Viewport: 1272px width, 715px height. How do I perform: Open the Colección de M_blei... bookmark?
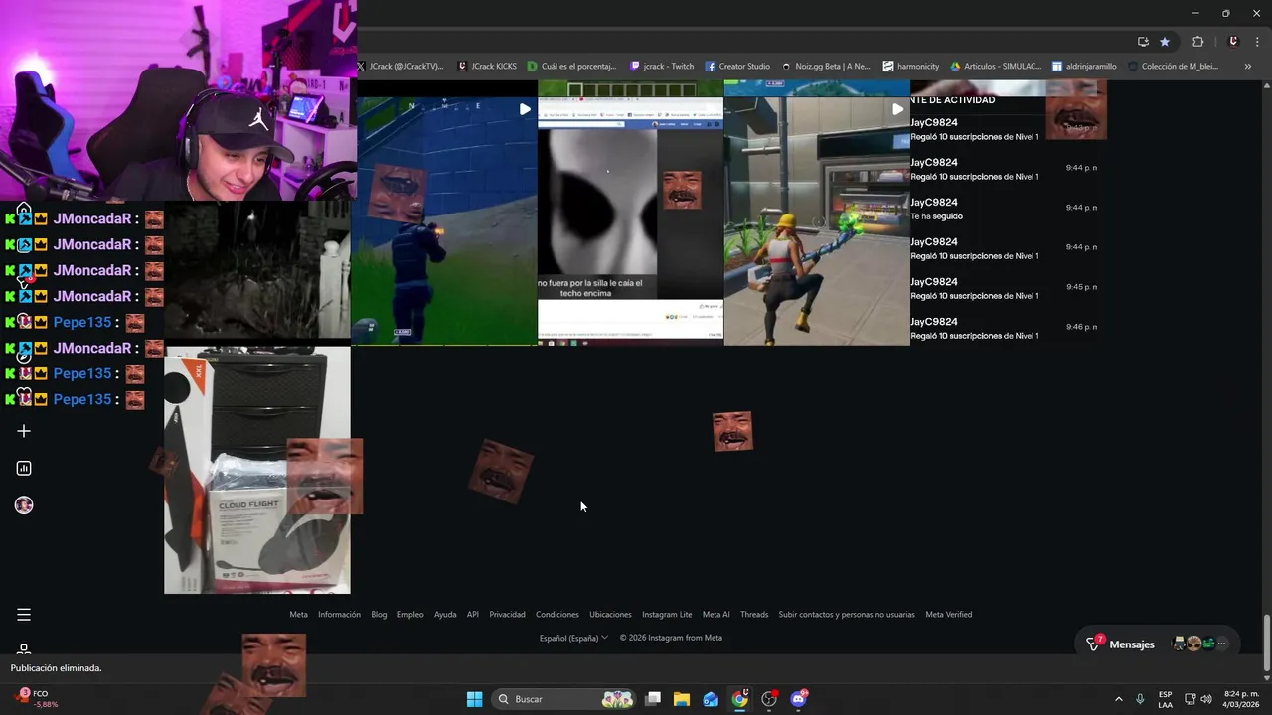coord(1173,67)
